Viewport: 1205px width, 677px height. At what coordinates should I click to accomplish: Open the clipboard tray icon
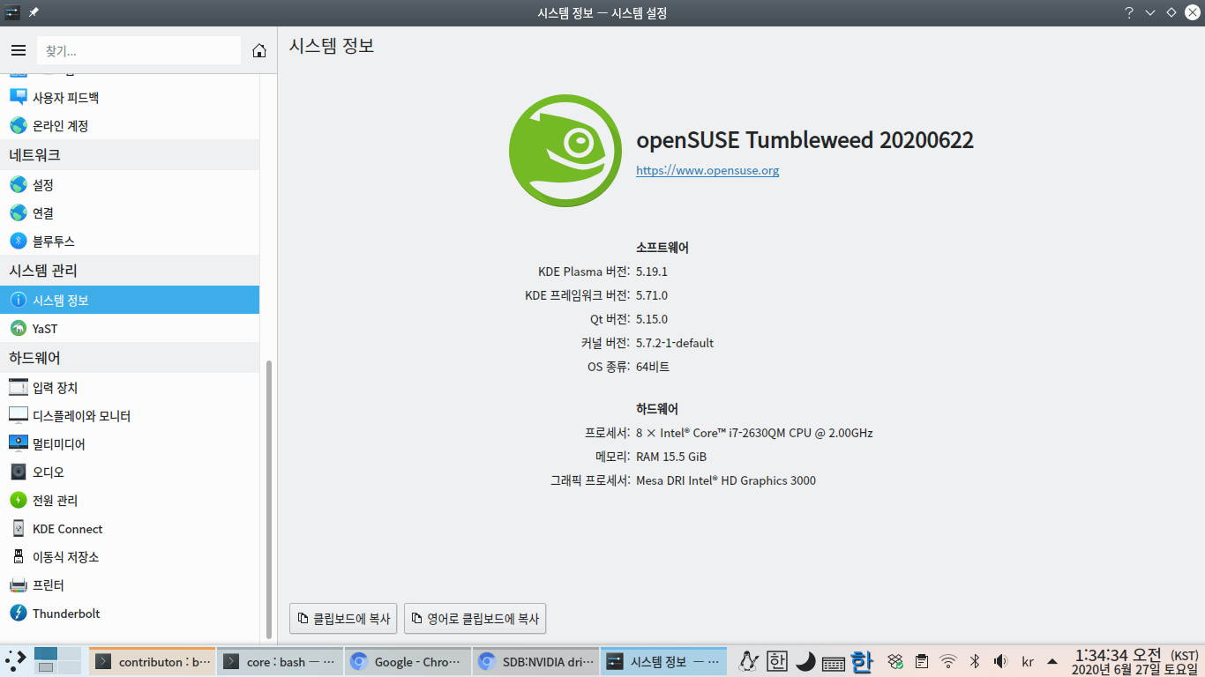coord(922,661)
